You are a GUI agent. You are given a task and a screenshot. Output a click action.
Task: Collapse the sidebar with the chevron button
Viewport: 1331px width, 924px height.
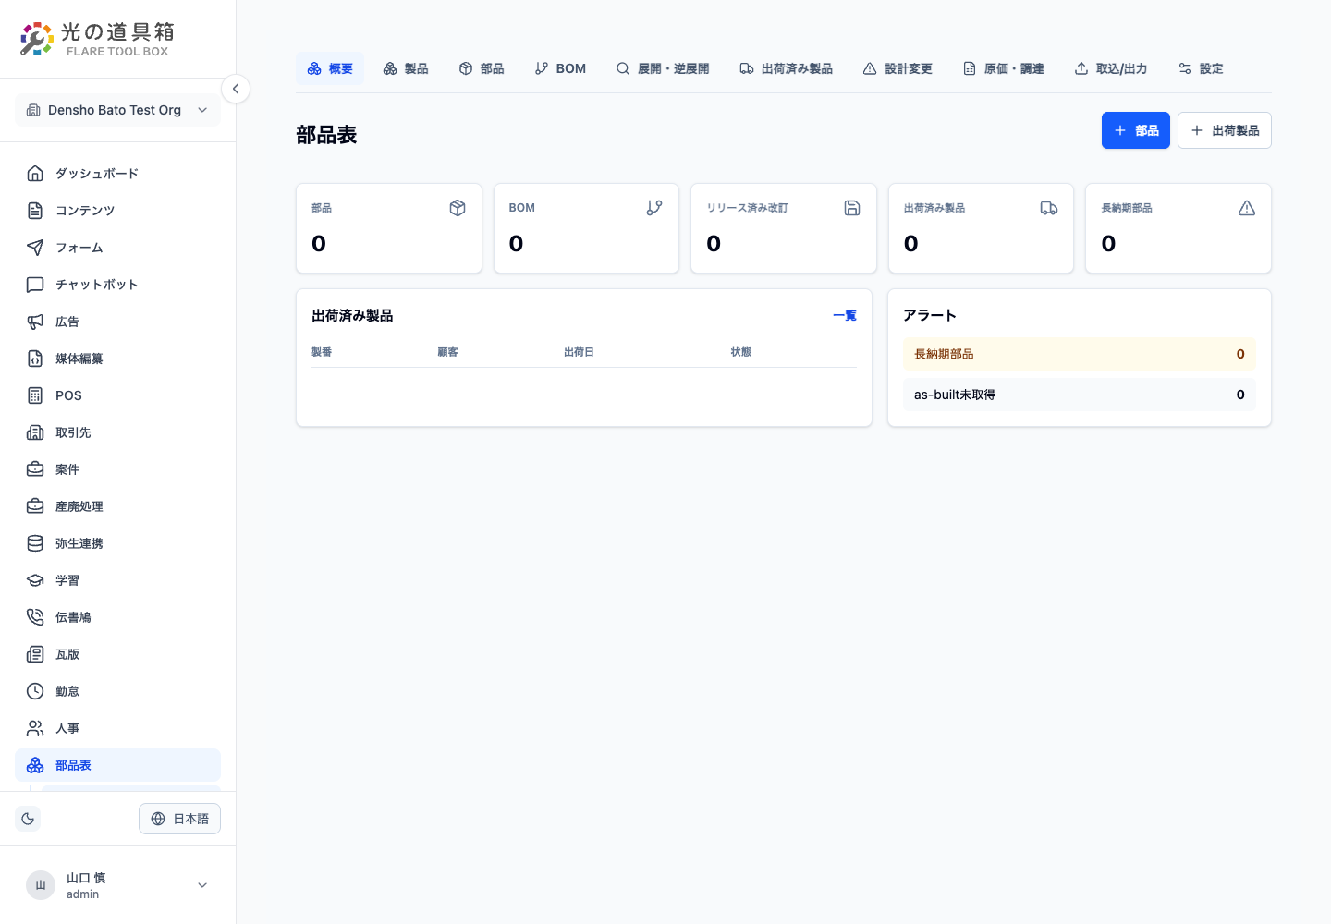click(x=236, y=89)
